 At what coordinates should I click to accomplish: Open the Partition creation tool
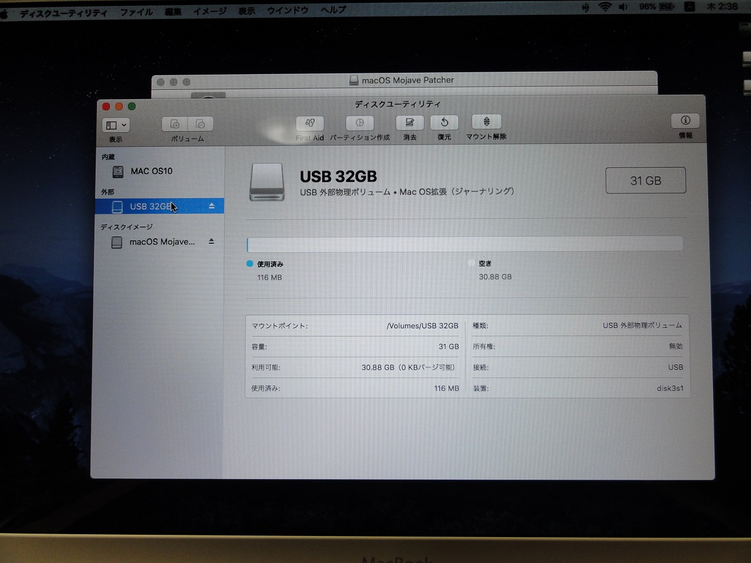360,123
